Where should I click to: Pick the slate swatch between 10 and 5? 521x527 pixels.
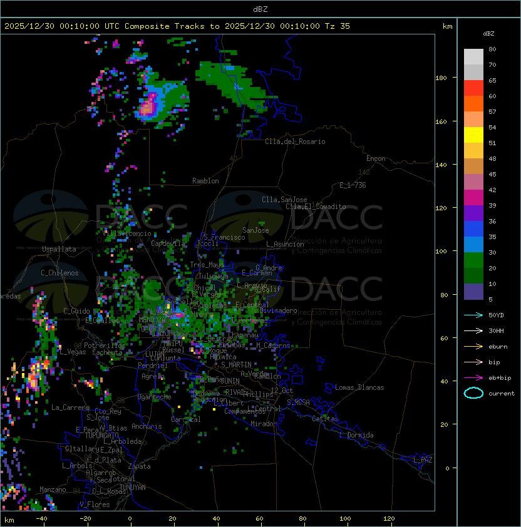pyautogui.click(x=473, y=292)
